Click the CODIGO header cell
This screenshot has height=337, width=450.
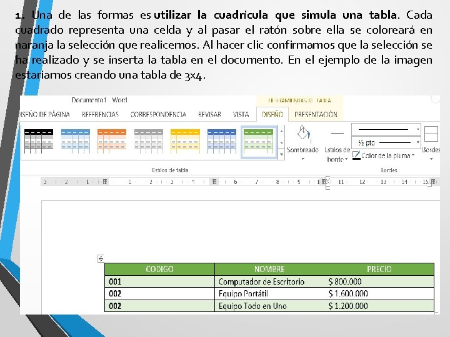pos(159,269)
